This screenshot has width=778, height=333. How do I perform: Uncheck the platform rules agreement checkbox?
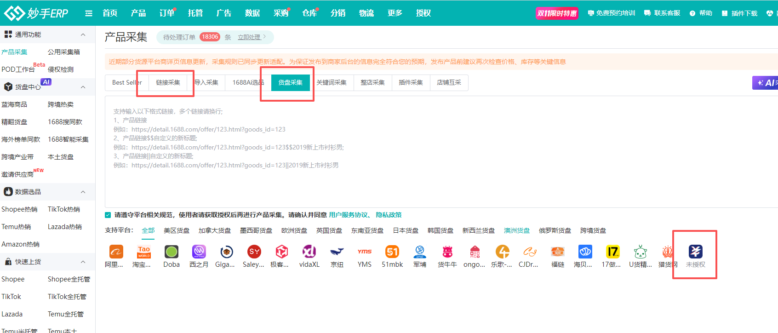coord(108,215)
